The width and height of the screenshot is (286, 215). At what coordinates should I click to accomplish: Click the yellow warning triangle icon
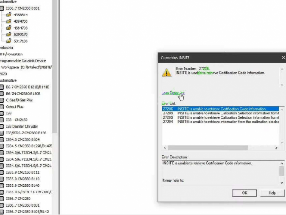[167, 73]
